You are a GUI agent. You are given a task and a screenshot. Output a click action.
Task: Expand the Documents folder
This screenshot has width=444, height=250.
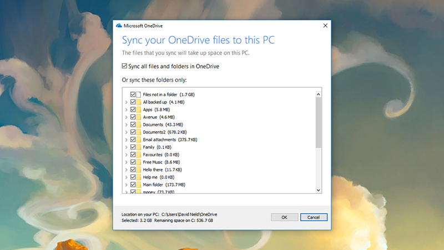[127, 124]
